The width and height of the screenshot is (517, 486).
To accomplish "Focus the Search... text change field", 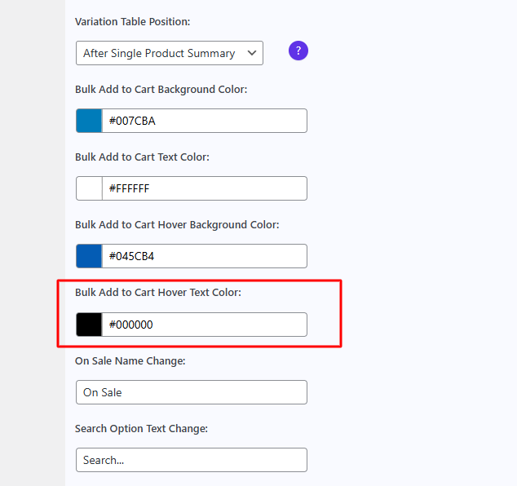I will [x=191, y=460].
